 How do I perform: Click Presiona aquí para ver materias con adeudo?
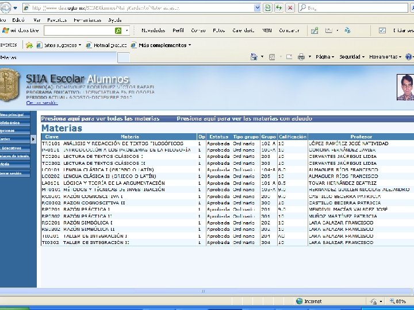244,119
